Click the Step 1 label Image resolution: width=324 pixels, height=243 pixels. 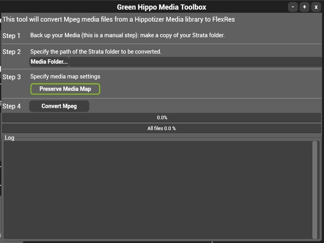[x=11, y=36]
